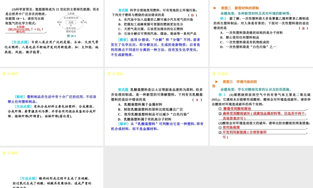This screenshot has width=313, height=188.
Task: Click the red answer D in the fuel question
Action: coord(192,15)
